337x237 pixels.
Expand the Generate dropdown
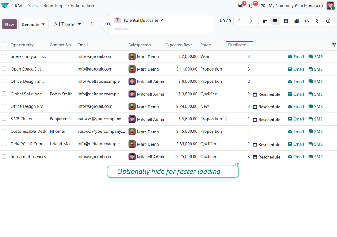(x=33, y=24)
